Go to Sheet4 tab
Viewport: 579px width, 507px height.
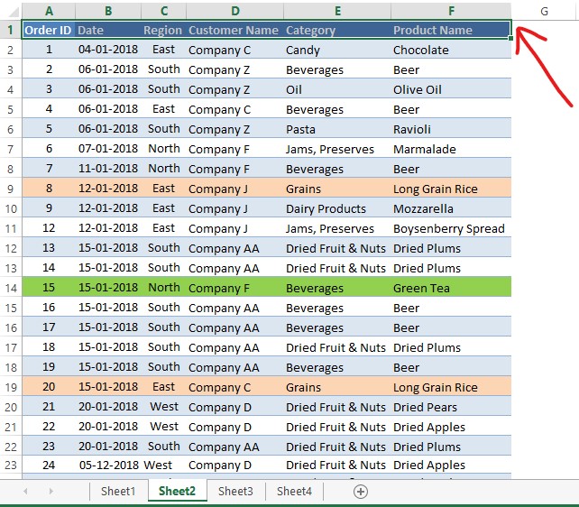pyautogui.click(x=294, y=491)
